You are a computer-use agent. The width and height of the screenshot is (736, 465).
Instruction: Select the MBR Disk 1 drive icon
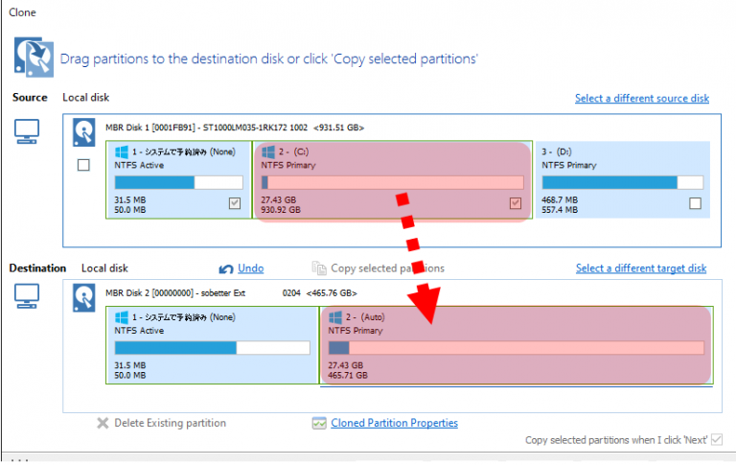84,133
